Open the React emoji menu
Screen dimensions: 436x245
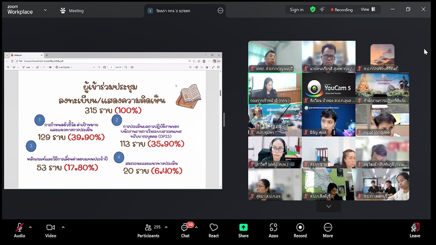coord(214,230)
